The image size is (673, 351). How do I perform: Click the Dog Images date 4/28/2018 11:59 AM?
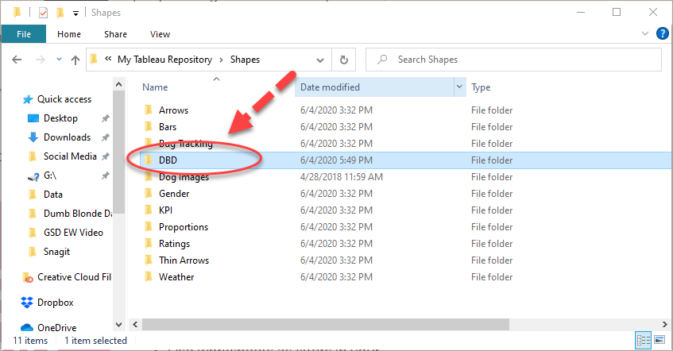341,177
